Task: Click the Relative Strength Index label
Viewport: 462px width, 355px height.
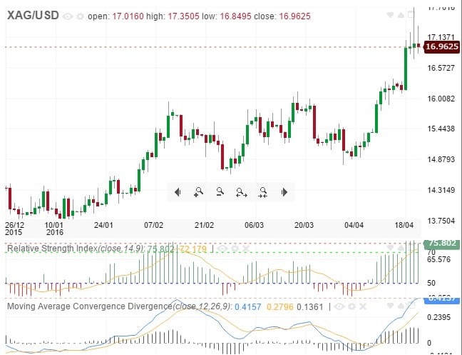Action: tap(51, 249)
